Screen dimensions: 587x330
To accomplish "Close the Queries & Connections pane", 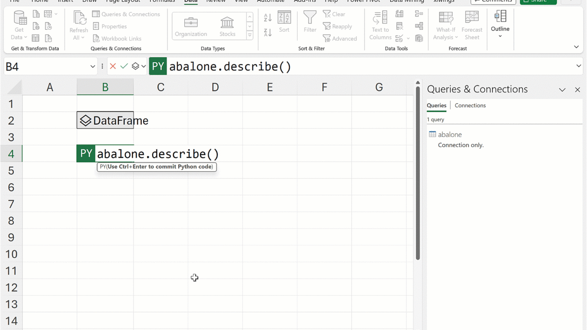I will [577, 90].
